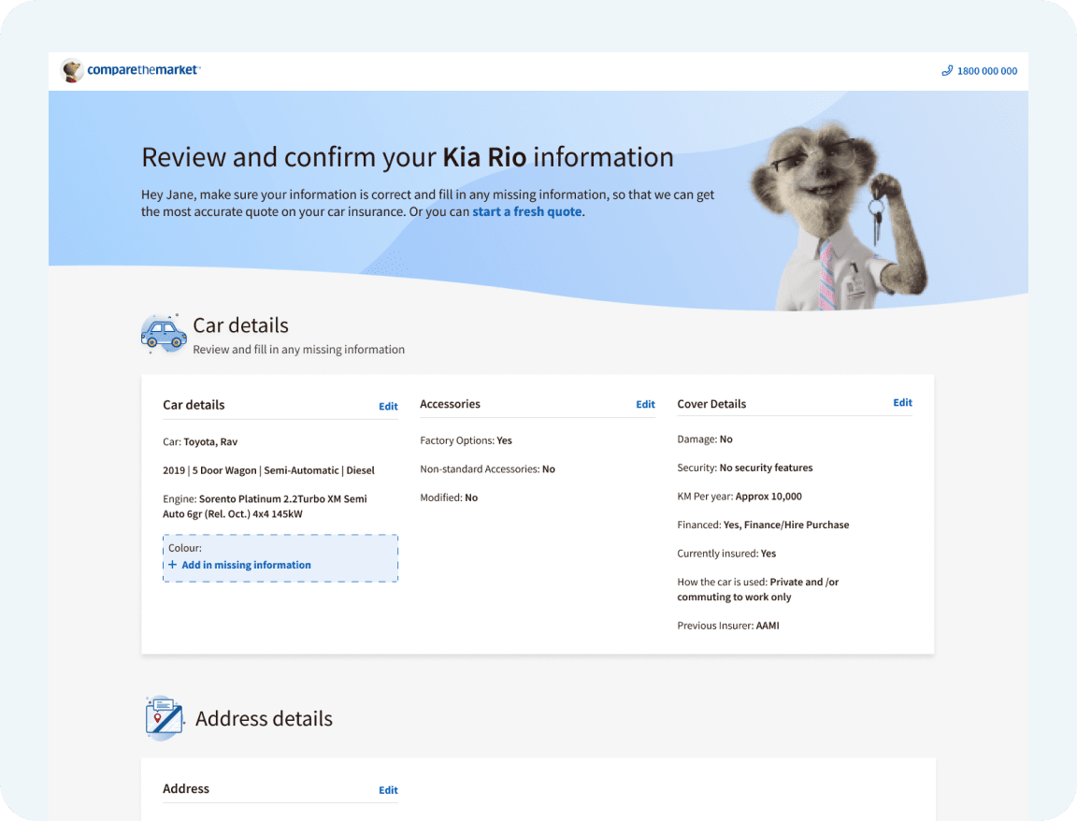The height and width of the screenshot is (821, 1077).
Task: Follow the 'start a fresh quote' link
Action: (527, 211)
